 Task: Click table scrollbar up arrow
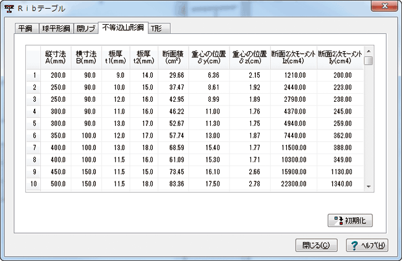pos(369,51)
